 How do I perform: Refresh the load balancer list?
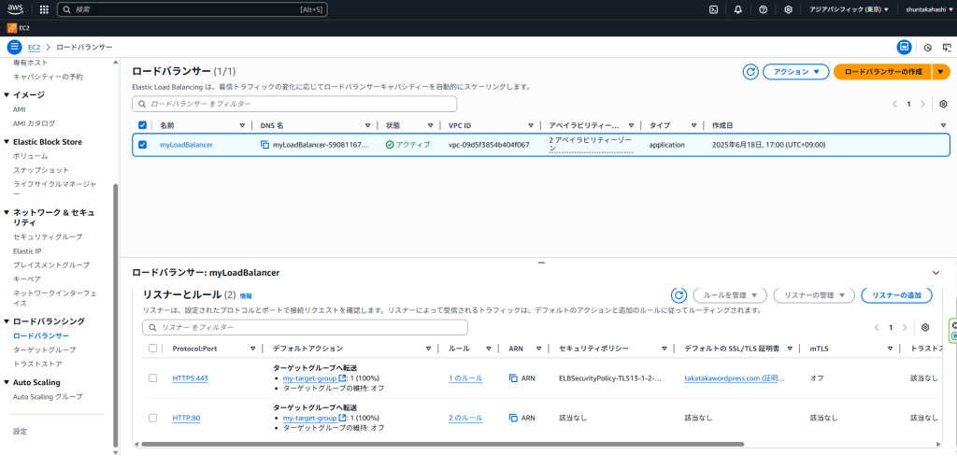(x=750, y=72)
